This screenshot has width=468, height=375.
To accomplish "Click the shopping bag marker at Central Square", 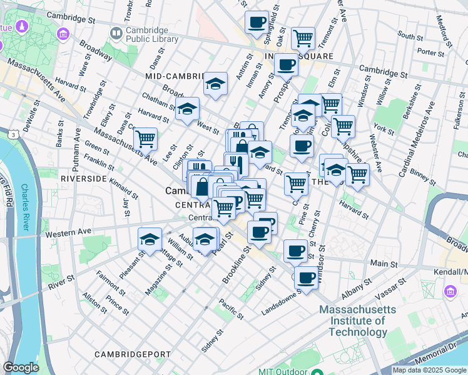I will coord(202,187).
